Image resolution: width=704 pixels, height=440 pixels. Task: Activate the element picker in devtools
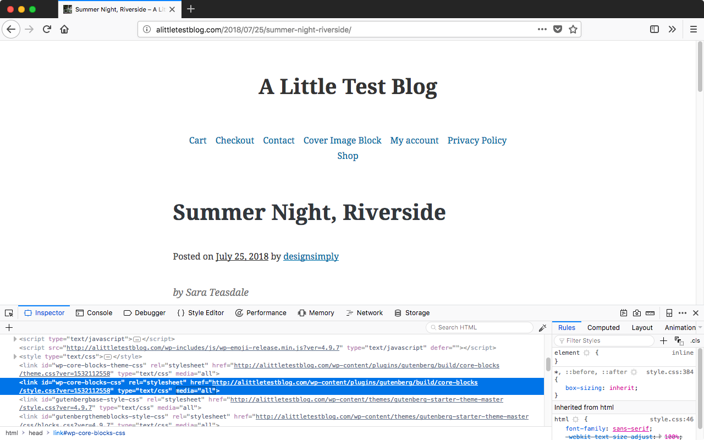click(9, 313)
